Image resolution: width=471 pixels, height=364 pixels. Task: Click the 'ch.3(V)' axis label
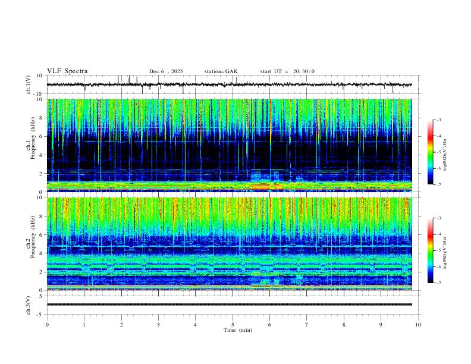pos(29,306)
